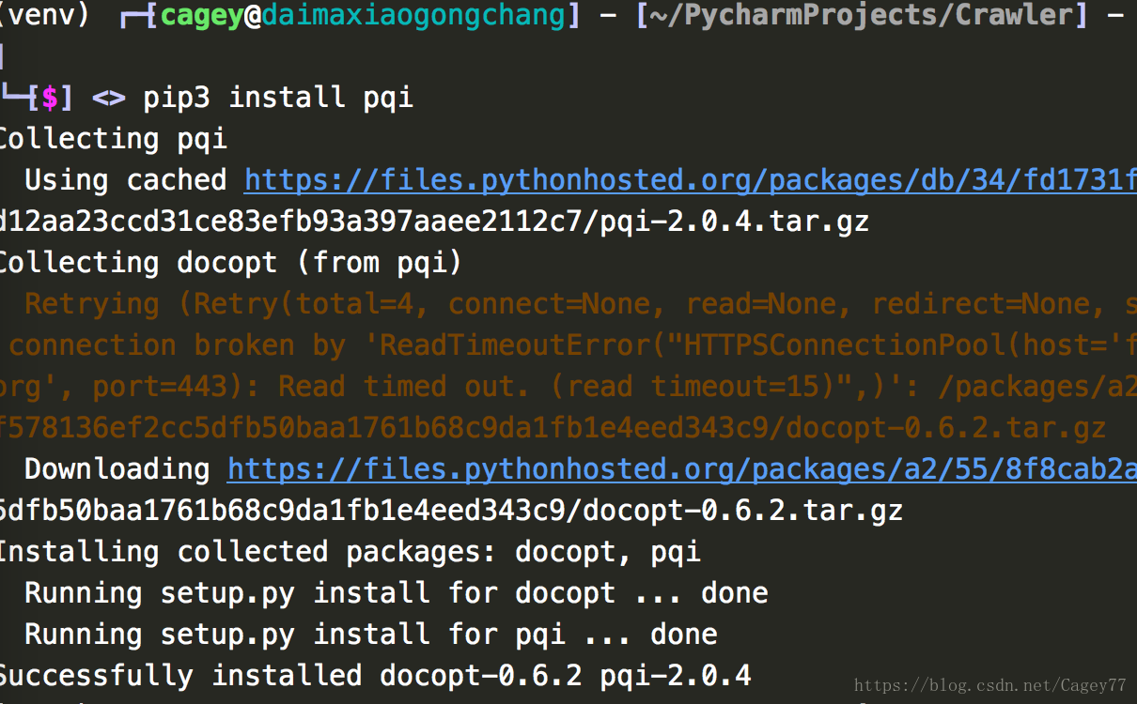The image size is (1137, 704).
Task: Click the 'pip3 install pqi' command text
Action: pos(278,98)
